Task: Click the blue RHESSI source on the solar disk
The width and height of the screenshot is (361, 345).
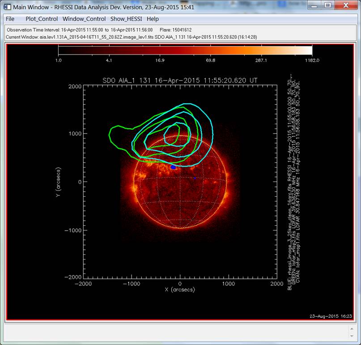Action: click(x=173, y=167)
